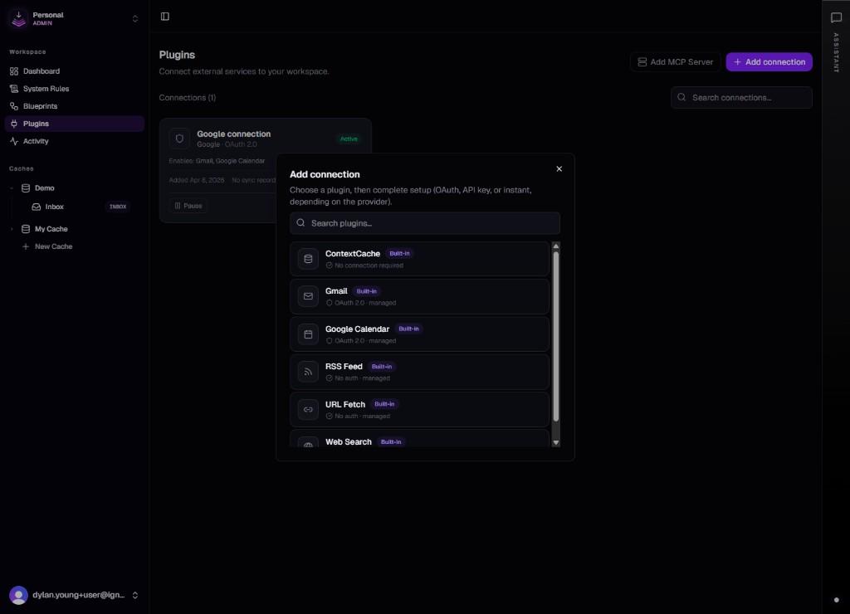
Task: Select the RSS Feed plugin icon
Action: tap(308, 371)
